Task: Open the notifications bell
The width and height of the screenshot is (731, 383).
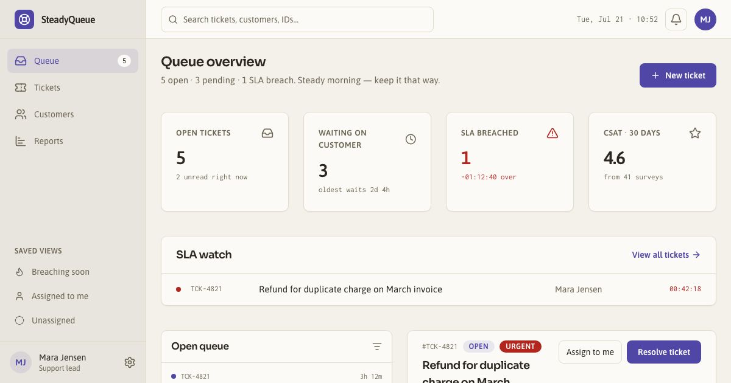Action: (676, 19)
